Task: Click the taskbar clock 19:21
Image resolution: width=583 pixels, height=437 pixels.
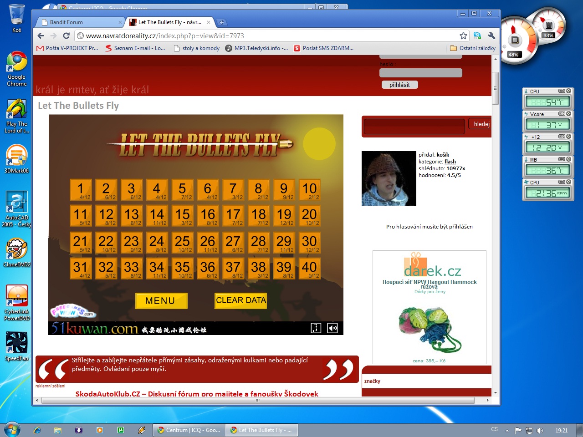Action: tap(561, 430)
